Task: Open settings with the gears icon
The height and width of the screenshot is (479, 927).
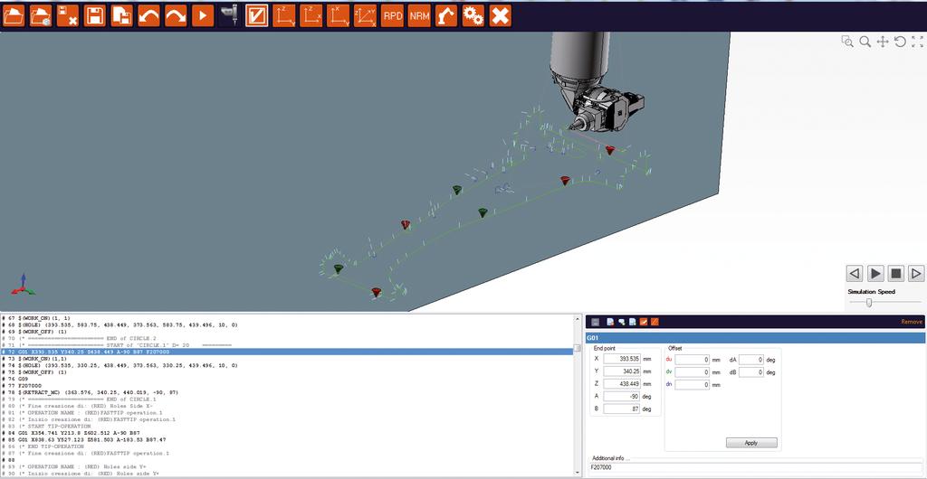Action: pyautogui.click(x=473, y=16)
